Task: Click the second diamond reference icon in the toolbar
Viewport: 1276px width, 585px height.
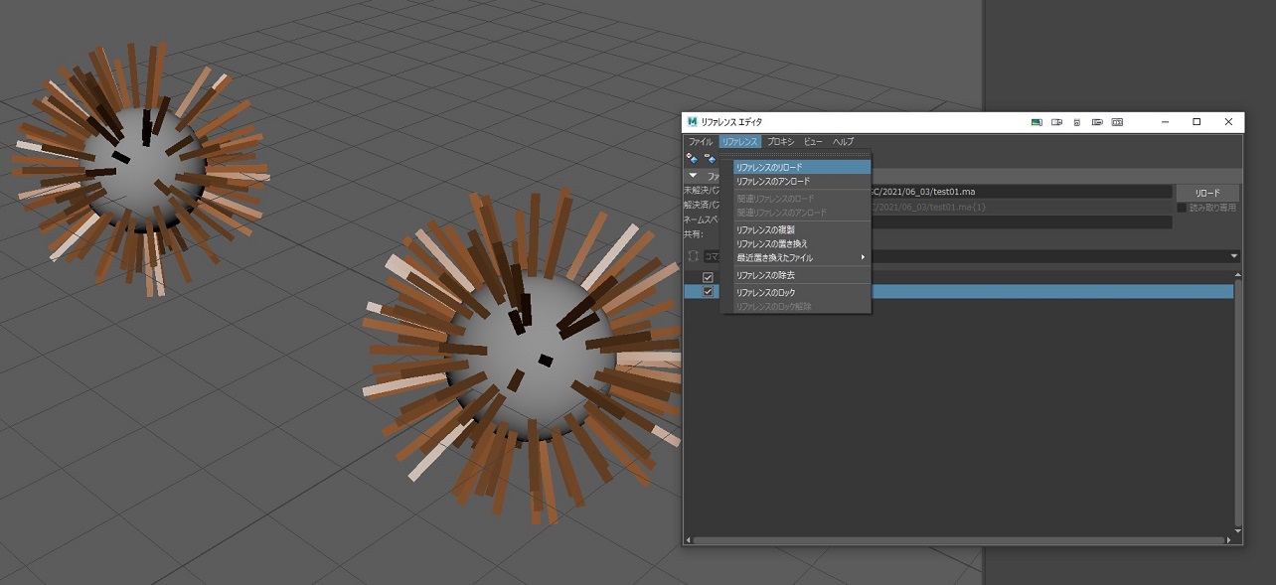Action: click(712, 160)
